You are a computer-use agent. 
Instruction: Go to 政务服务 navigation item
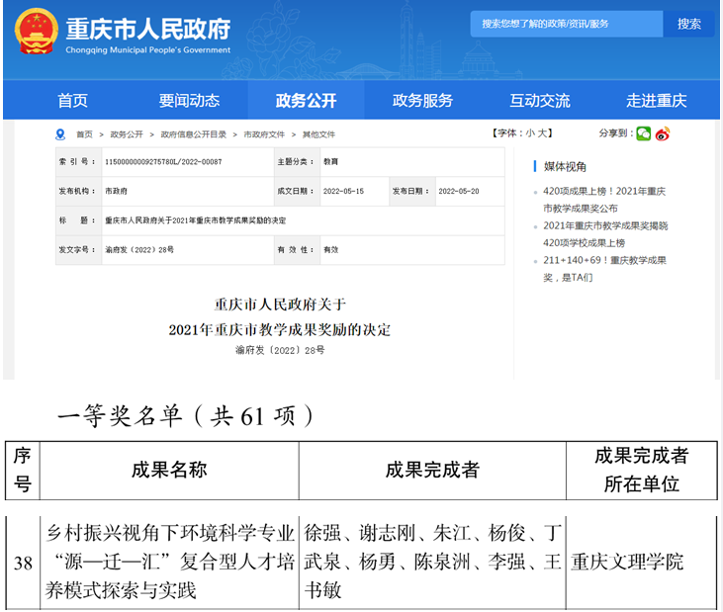click(x=422, y=100)
